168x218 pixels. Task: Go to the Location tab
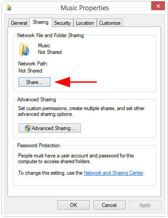click(x=85, y=23)
